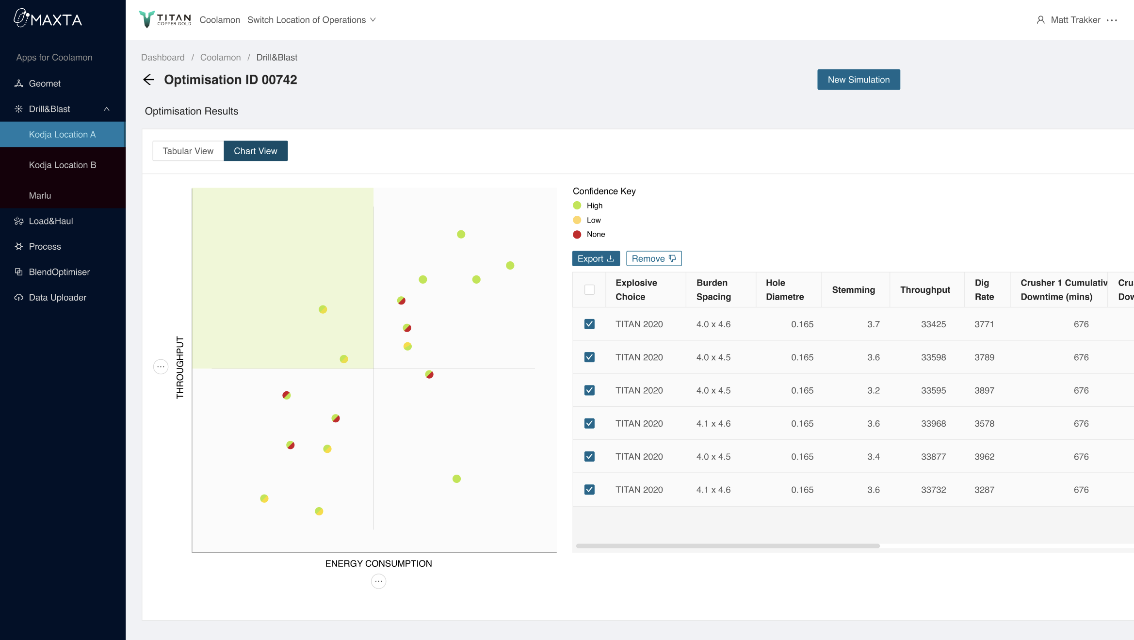This screenshot has height=640, width=1134.
Task: Open Kodja Location A
Action: tap(63, 134)
